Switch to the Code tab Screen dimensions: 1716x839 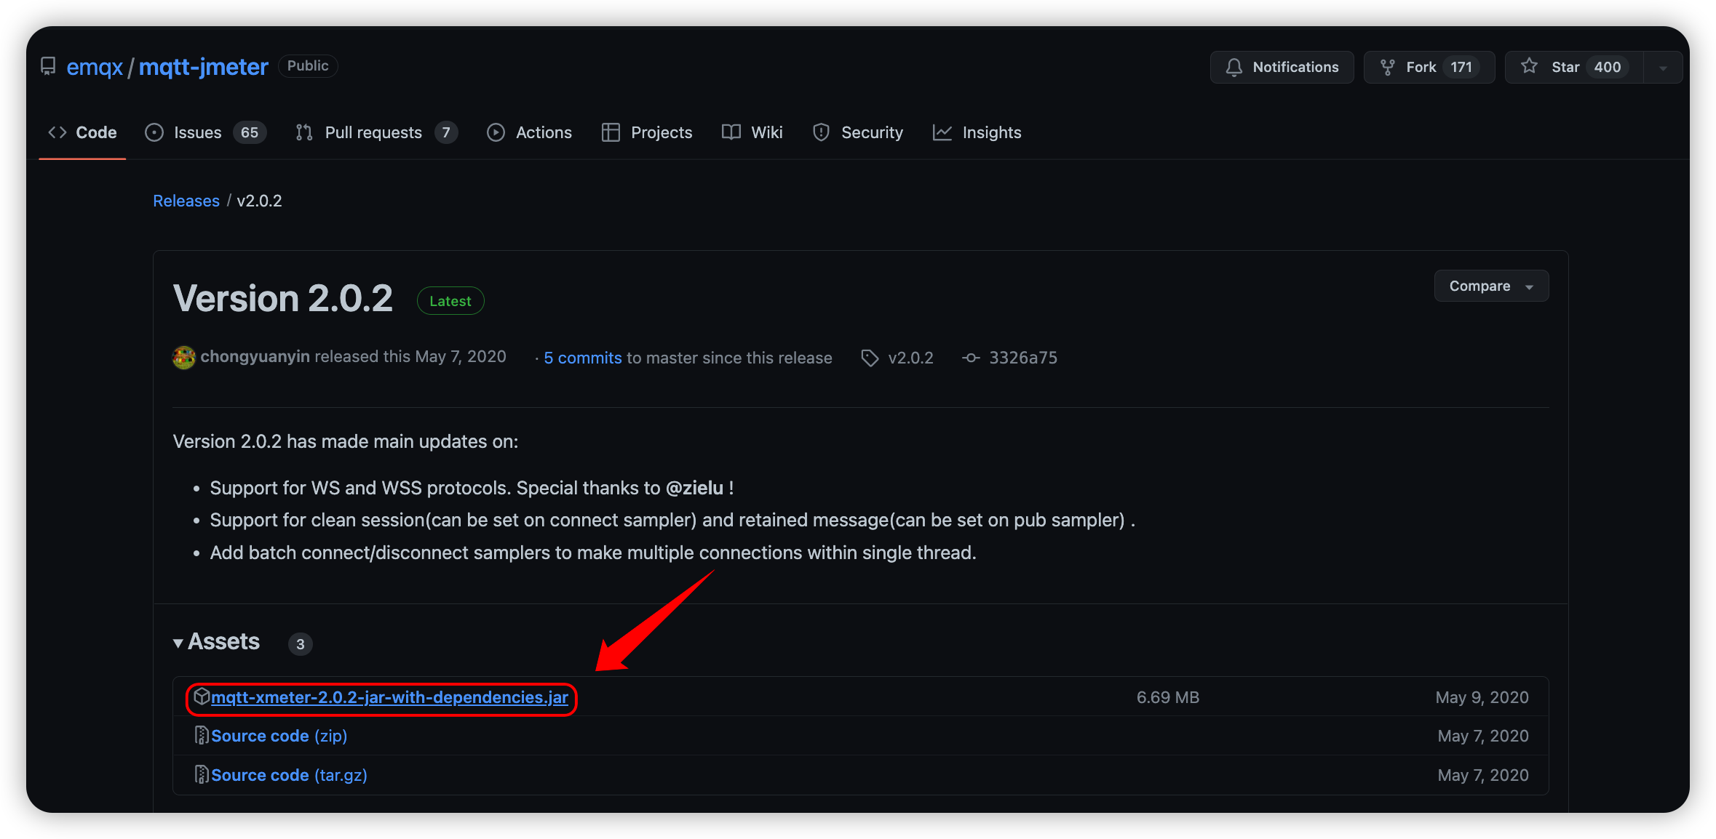(82, 132)
